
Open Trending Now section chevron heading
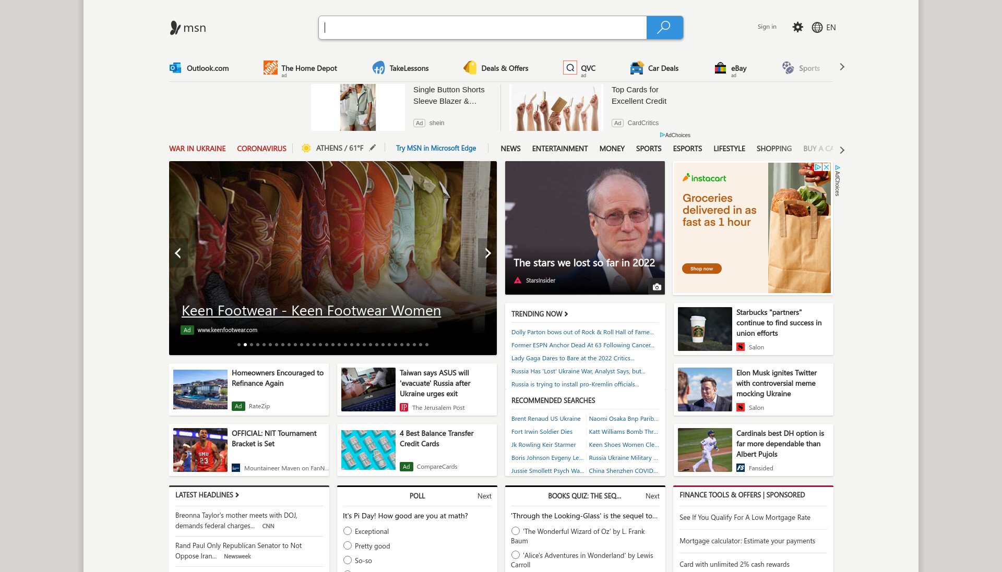pos(540,314)
